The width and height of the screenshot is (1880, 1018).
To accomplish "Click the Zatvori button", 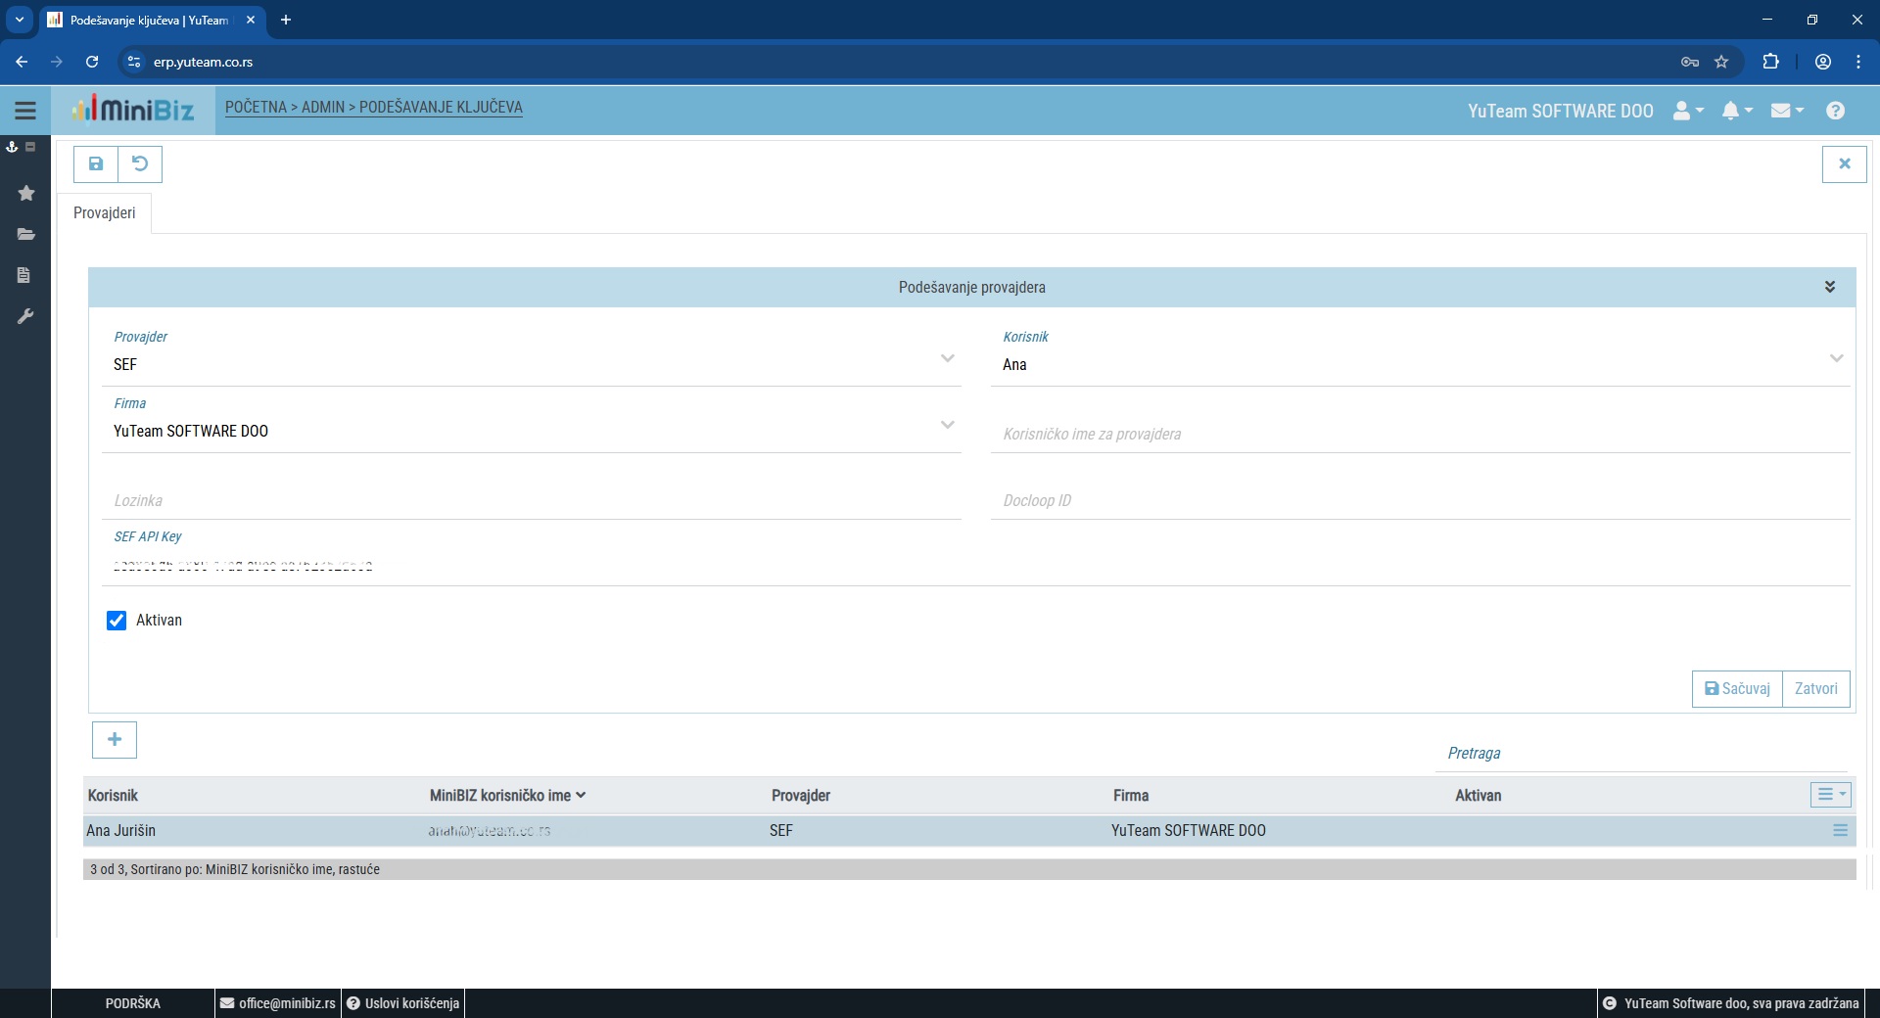I will (x=1815, y=688).
